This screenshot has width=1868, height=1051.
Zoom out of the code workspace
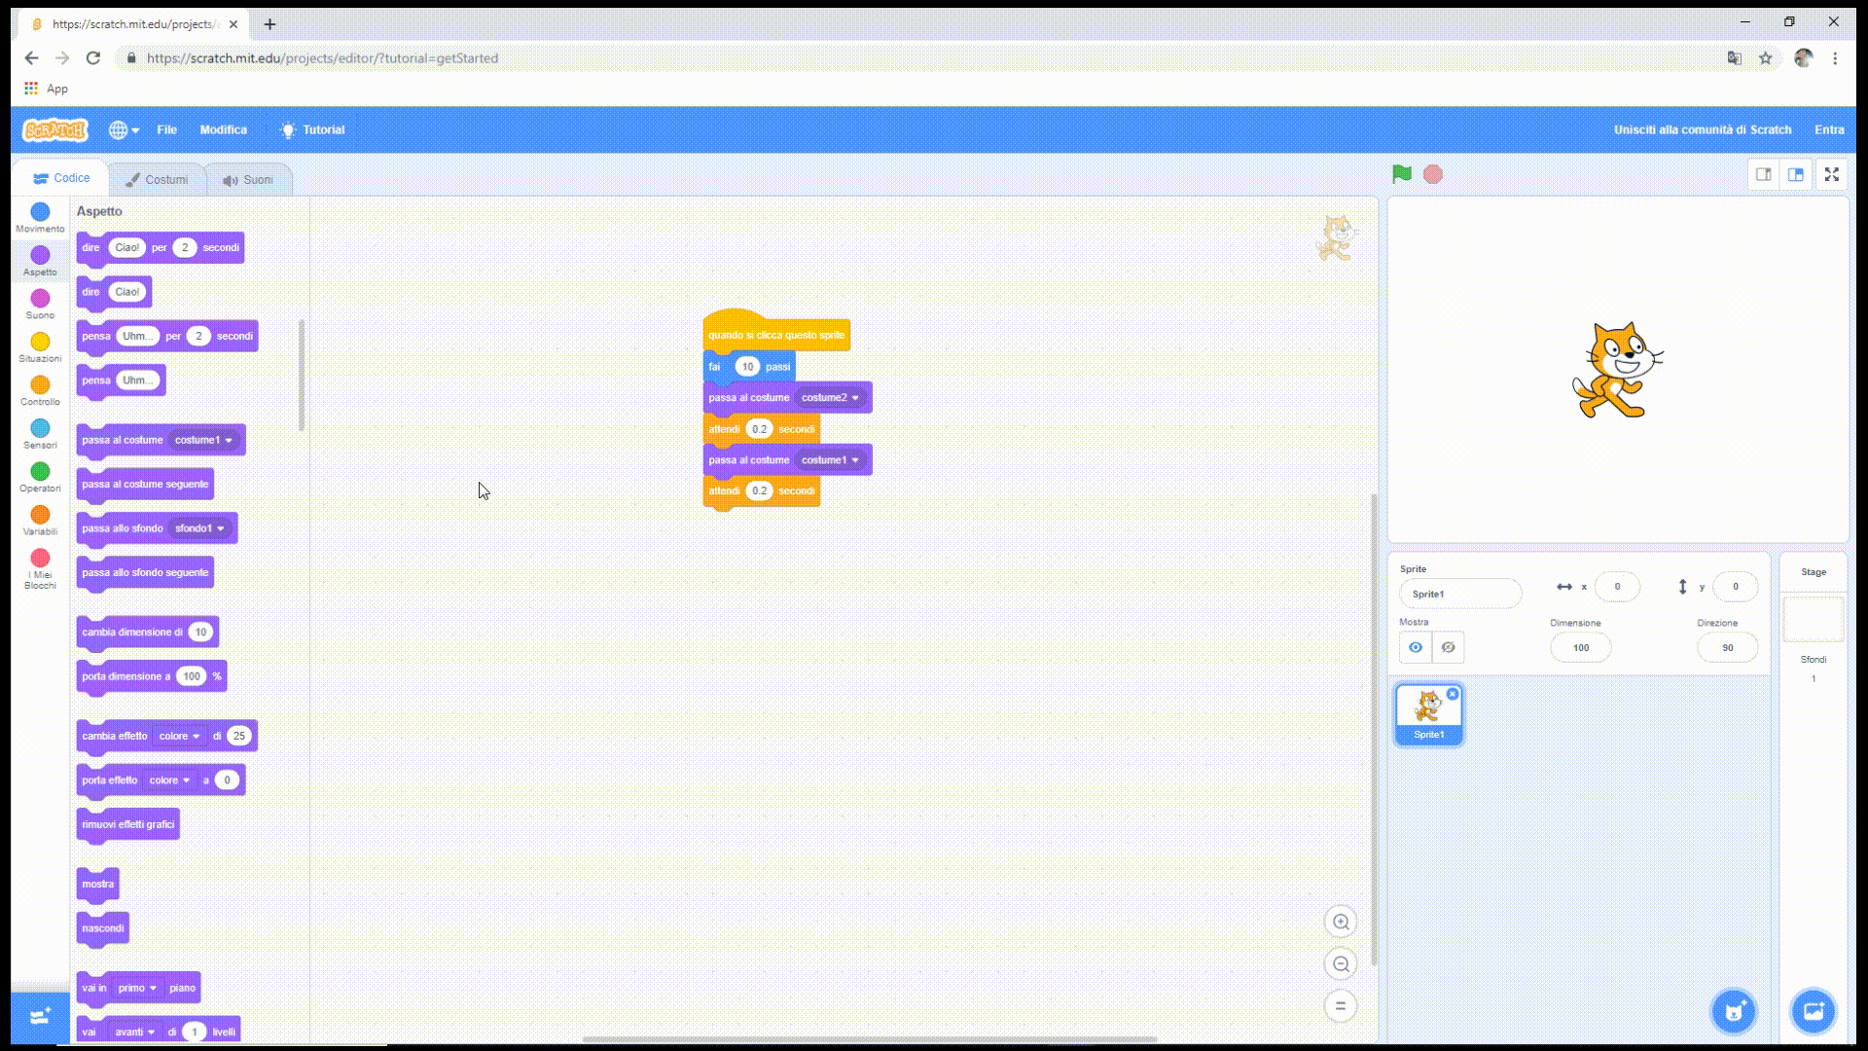click(1341, 963)
